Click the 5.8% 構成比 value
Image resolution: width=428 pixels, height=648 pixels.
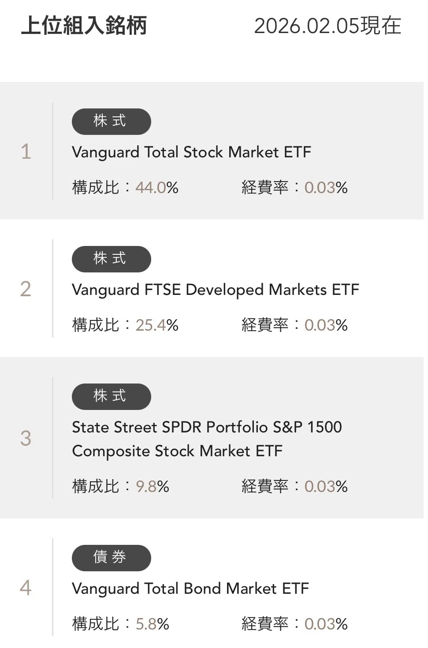click(x=153, y=624)
